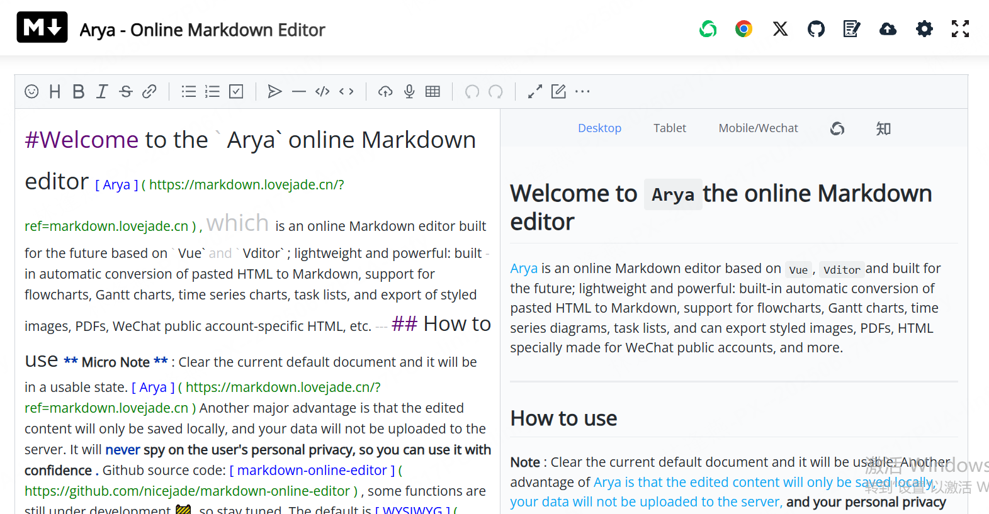Switch preview to Desktop
The width and height of the screenshot is (989, 514).
pyautogui.click(x=599, y=128)
